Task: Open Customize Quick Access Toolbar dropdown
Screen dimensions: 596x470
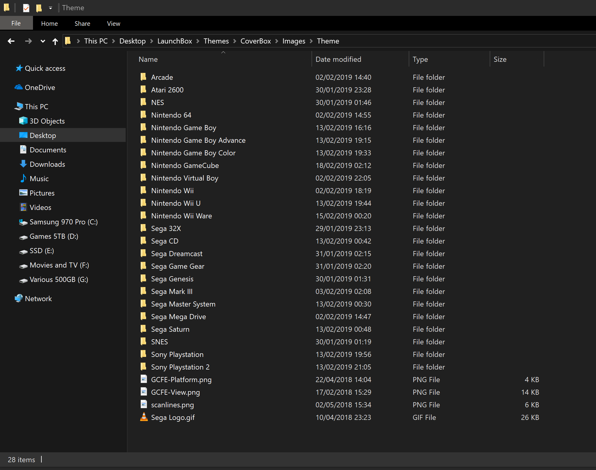Action: pyautogui.click(x=50, y=8)
